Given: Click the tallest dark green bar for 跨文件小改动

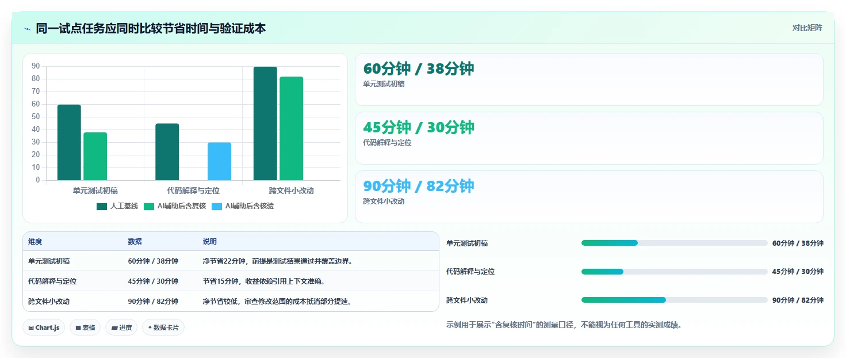Looking at the screenshot, I should (265, 124).
